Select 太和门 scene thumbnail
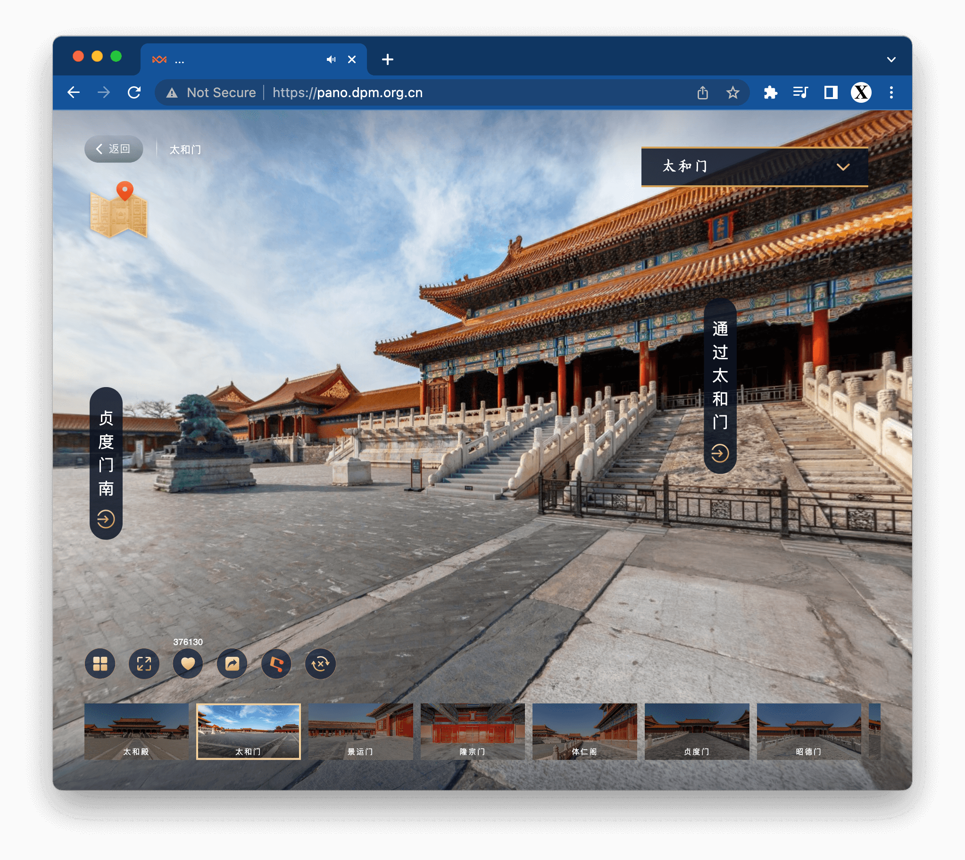Image resolution: width=965 pixels, height=860 pixels. click(249, 731)
